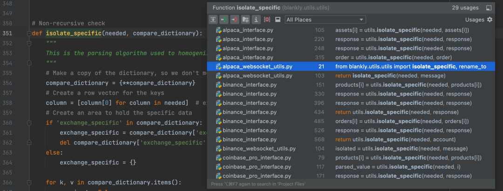
Task: Select the alpaca_websocket_utils.py line 21 usage
Action: (349, 67)
